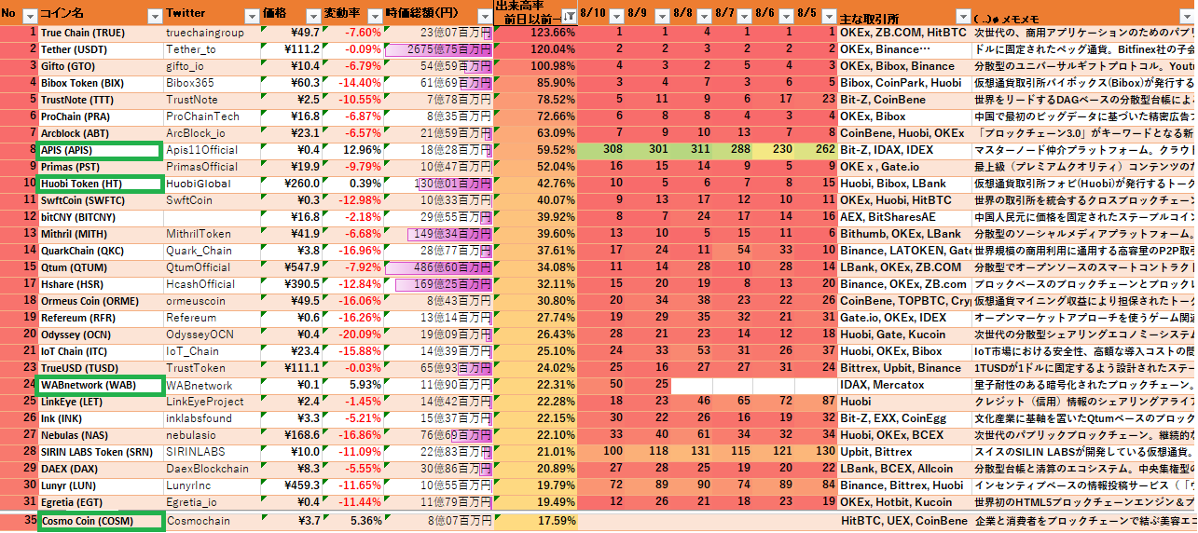Select the green-outlined APIS (APIS) cell
1198x533 pixels.
tap(99, 150)
